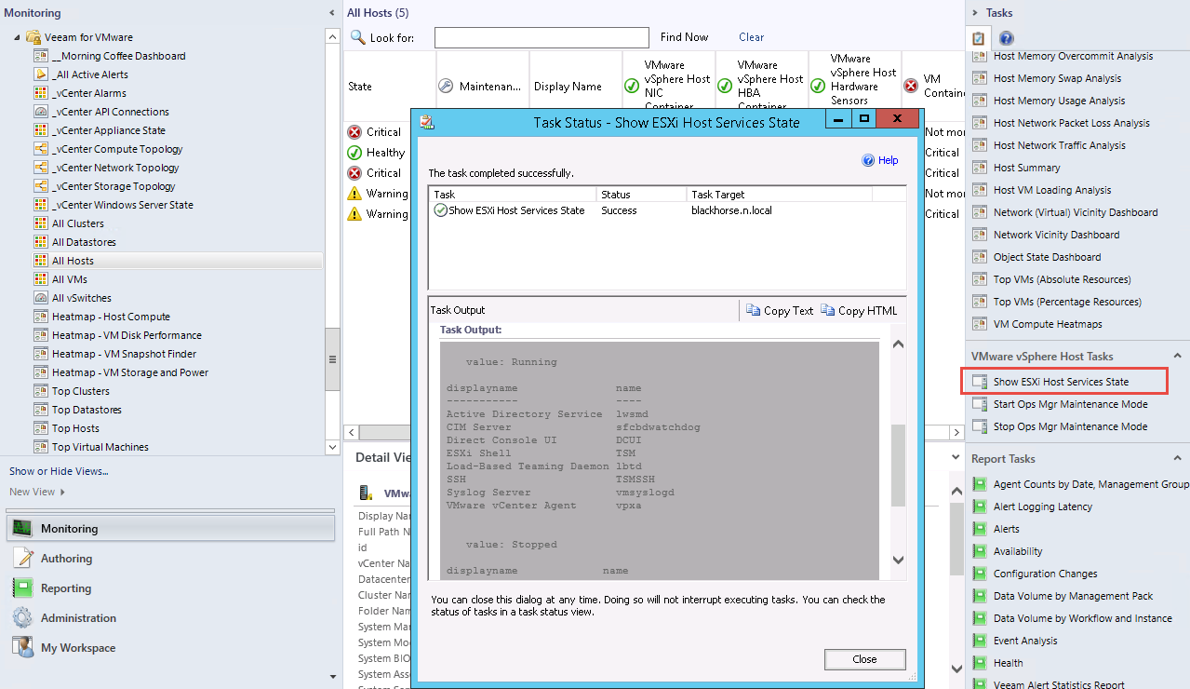This screenshot has width=1190, height=689.
Task: Click the Task Output vertical scrollbar thumb
Action: [x=897, y=465]
